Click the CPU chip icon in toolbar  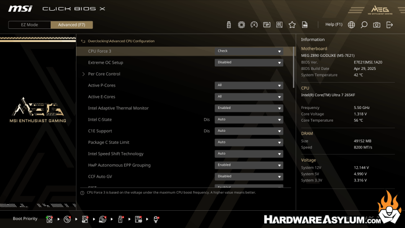[x=241, y=25]
